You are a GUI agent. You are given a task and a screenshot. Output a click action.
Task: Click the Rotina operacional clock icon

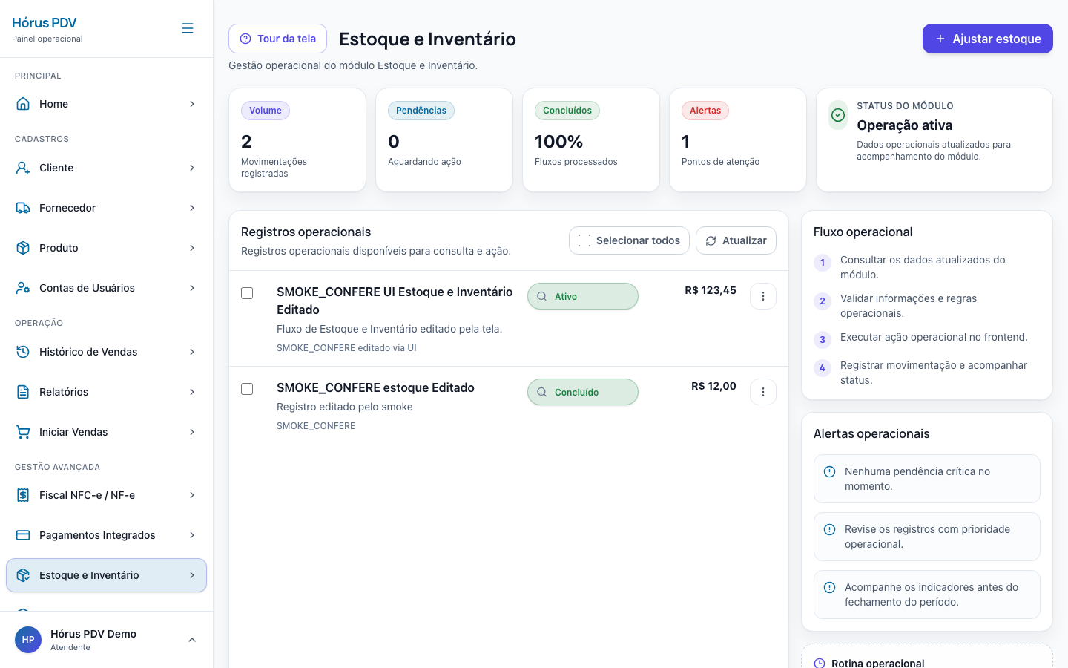click(820, 663)
